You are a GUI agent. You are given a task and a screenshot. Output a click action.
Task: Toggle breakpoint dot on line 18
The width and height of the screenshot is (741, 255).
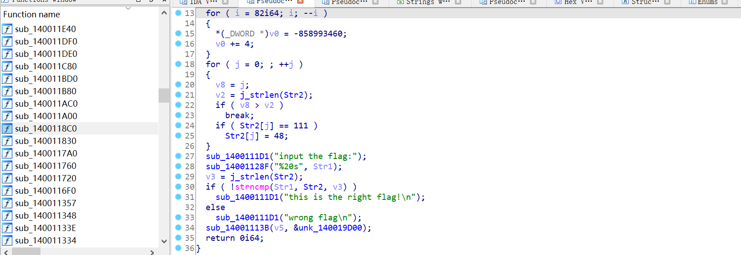(178, 64)
